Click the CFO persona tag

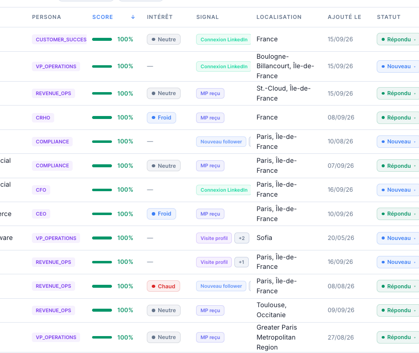(x=41, y=190)
